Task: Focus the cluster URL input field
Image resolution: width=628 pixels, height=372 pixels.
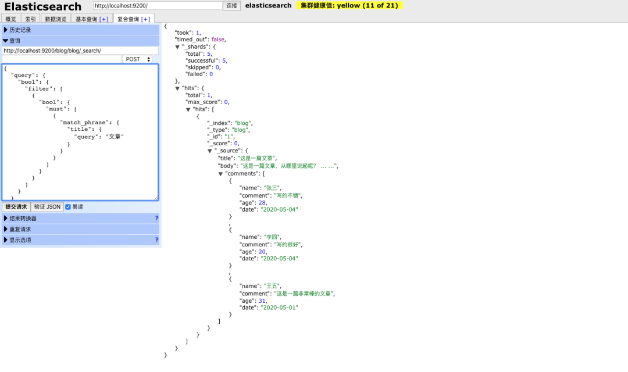Action: click(x=158, y=6)
